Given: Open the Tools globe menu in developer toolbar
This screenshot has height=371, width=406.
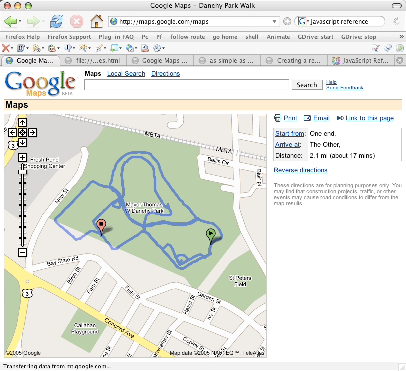Looking at the screenshot, I should tap(132, 48).
